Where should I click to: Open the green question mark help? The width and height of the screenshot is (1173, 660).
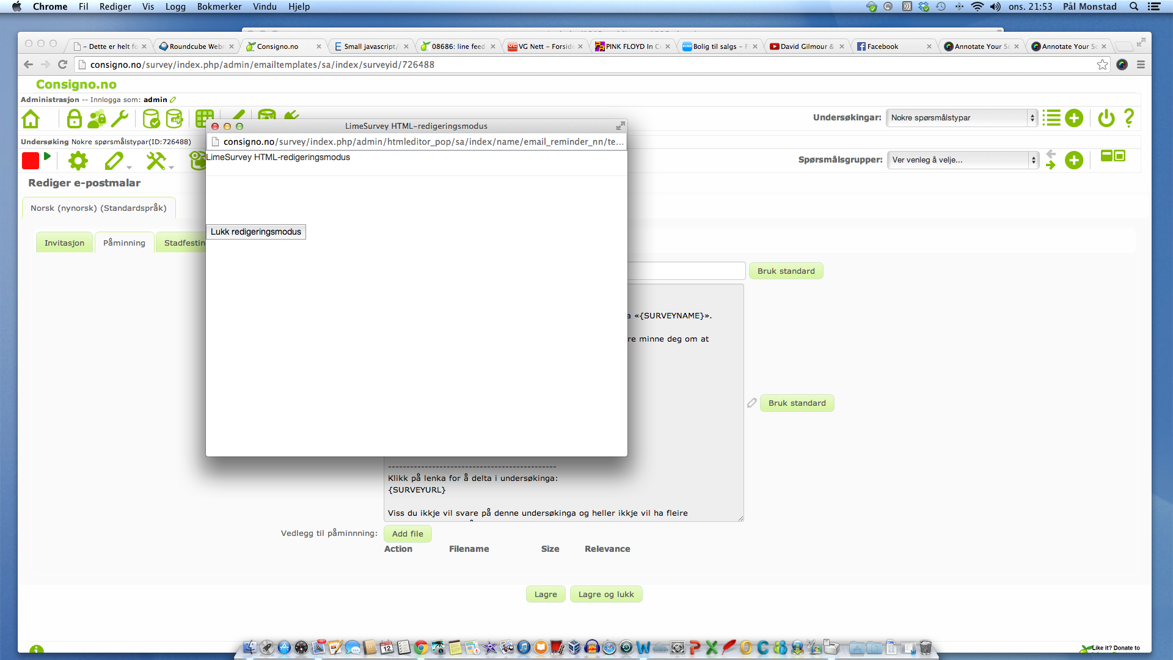1129,118
